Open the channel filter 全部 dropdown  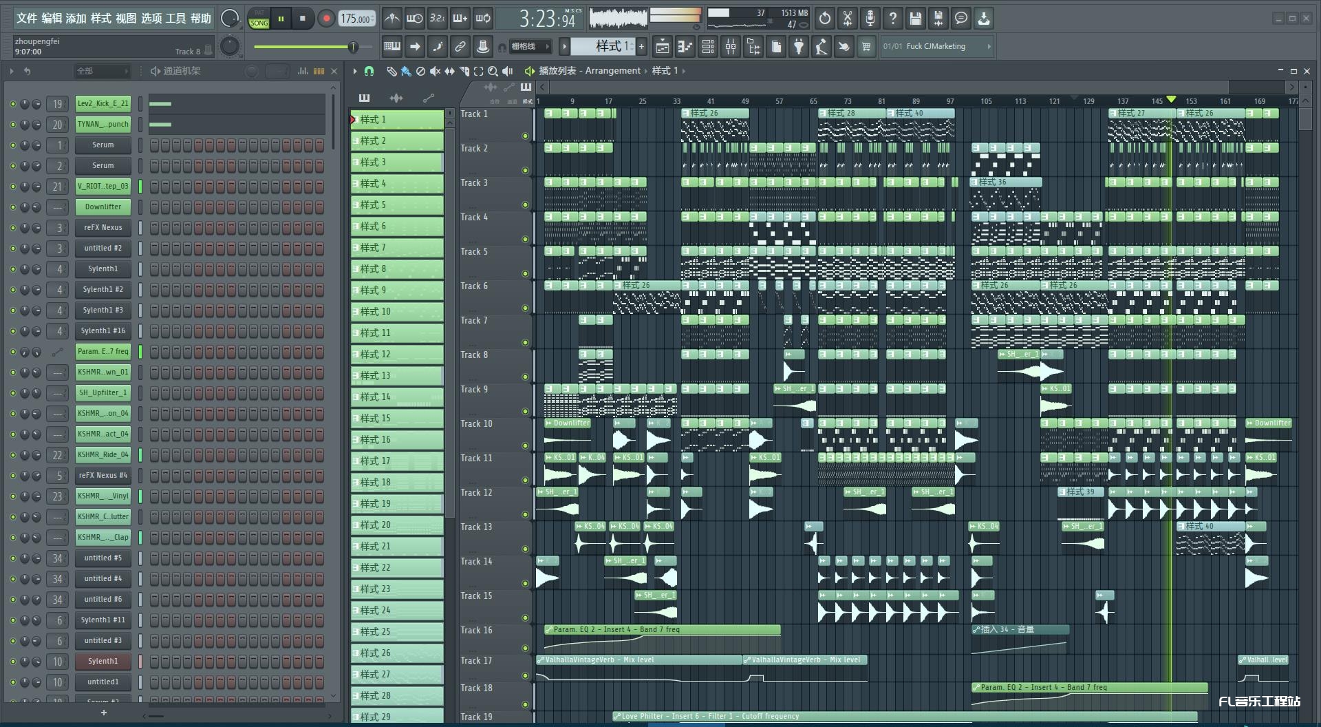click(x=102, y=71)
